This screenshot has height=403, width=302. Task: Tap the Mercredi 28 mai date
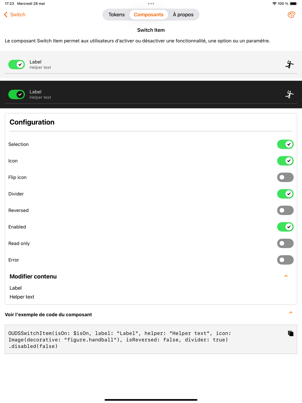31,4
